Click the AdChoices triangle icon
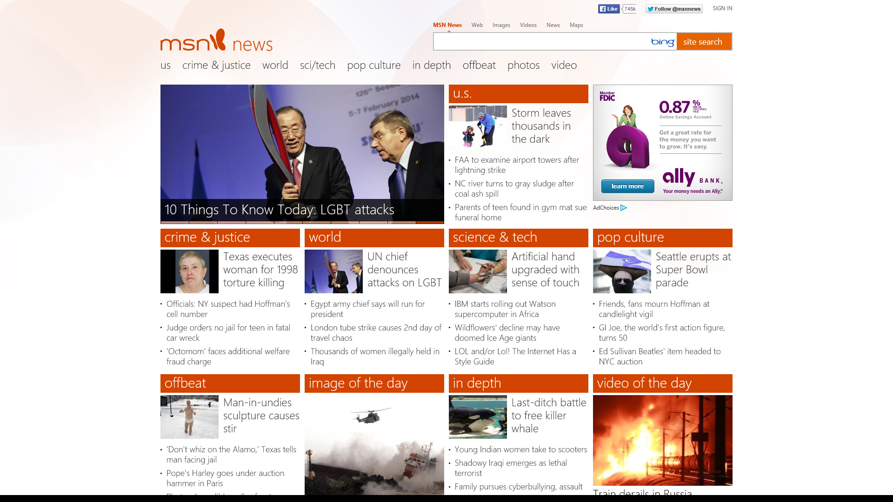The image size is (893, 502). 624,208
